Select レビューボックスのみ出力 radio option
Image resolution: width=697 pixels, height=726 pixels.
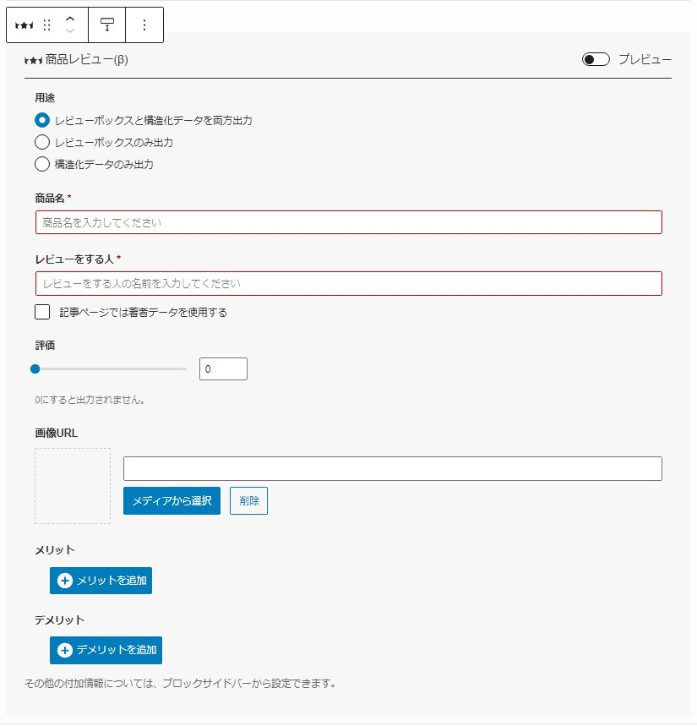click(x=42, y=142)
